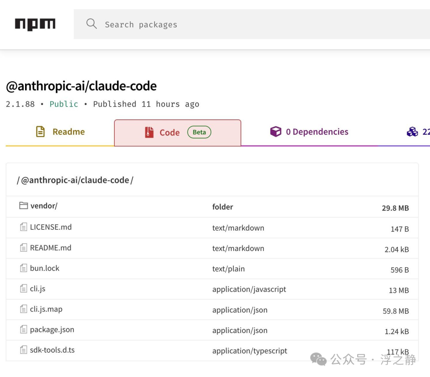The image size is (430, 377).
Task: Click the 29.8 MB folder size
Action: (395, 208)
